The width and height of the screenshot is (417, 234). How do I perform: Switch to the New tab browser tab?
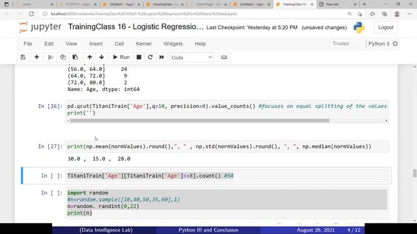tap(338, 5)
